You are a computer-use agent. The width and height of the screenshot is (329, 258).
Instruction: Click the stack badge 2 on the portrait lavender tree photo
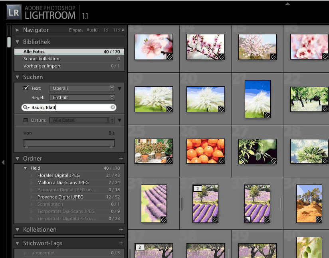click(198, 189)
